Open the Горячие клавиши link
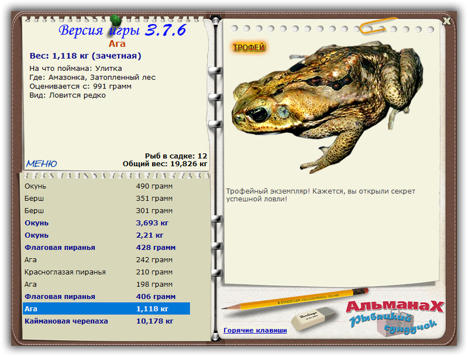Viewport: 468px width, 357px height. point(255,330)
